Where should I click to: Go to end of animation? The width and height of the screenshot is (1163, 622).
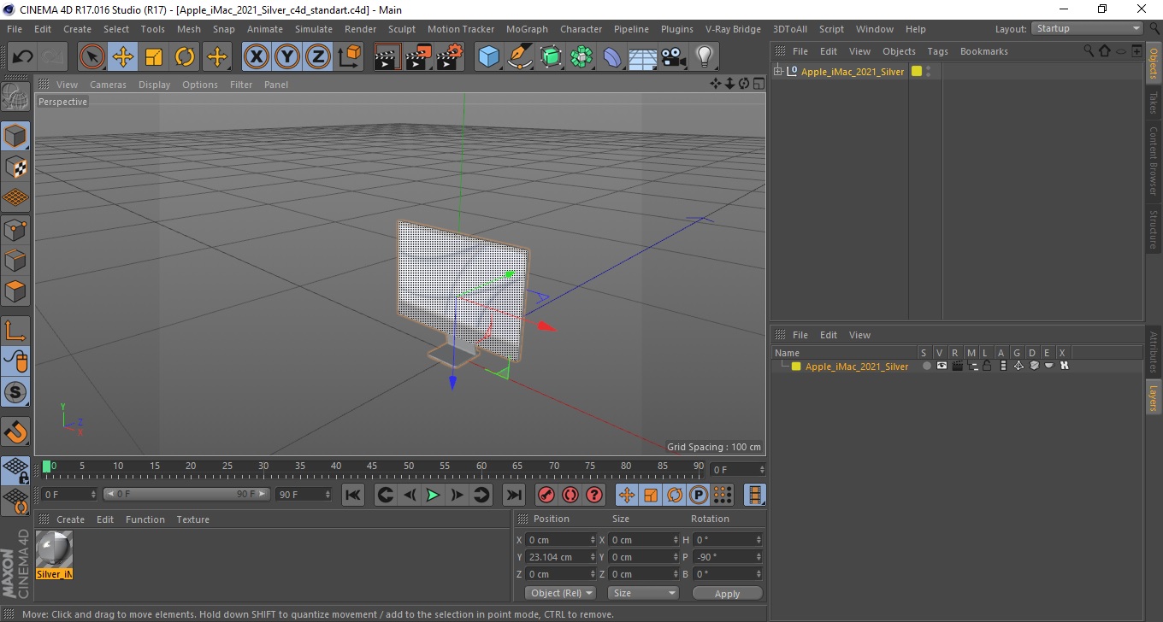[513, 495]
